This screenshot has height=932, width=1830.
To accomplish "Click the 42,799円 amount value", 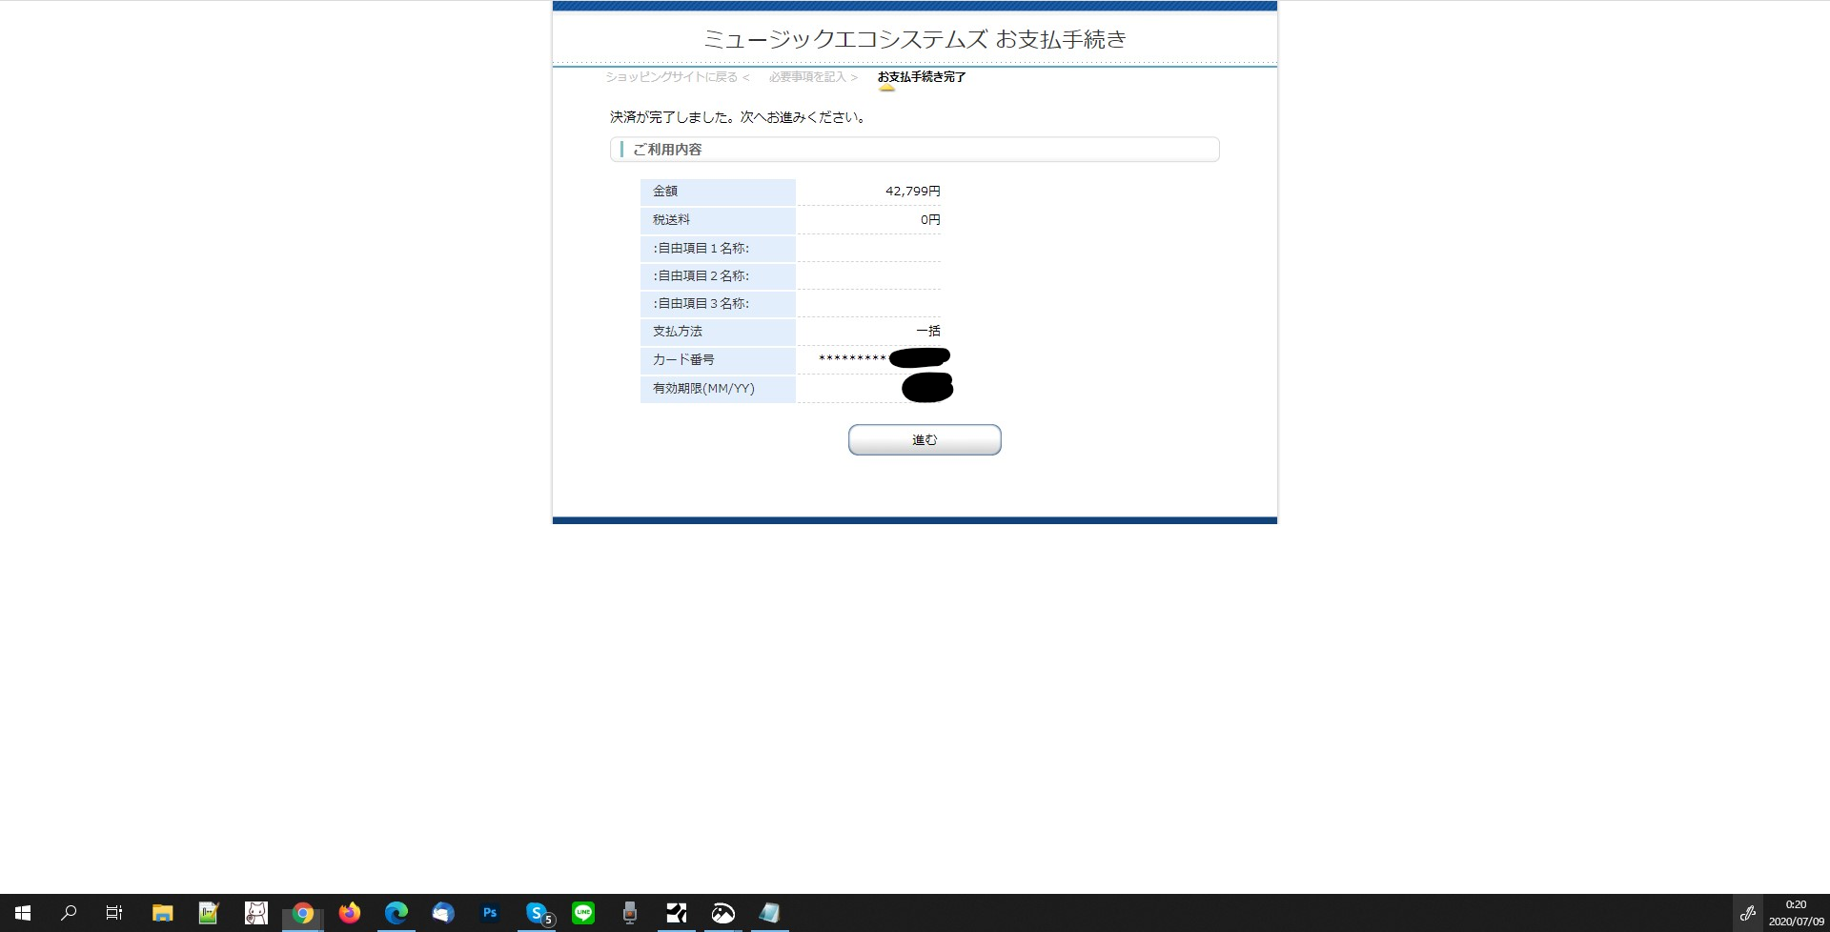I will point(912,192).
